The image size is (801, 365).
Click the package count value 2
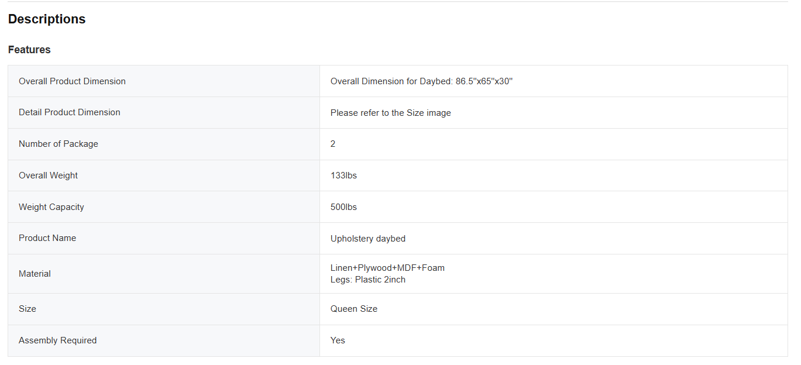coord(333,144)
